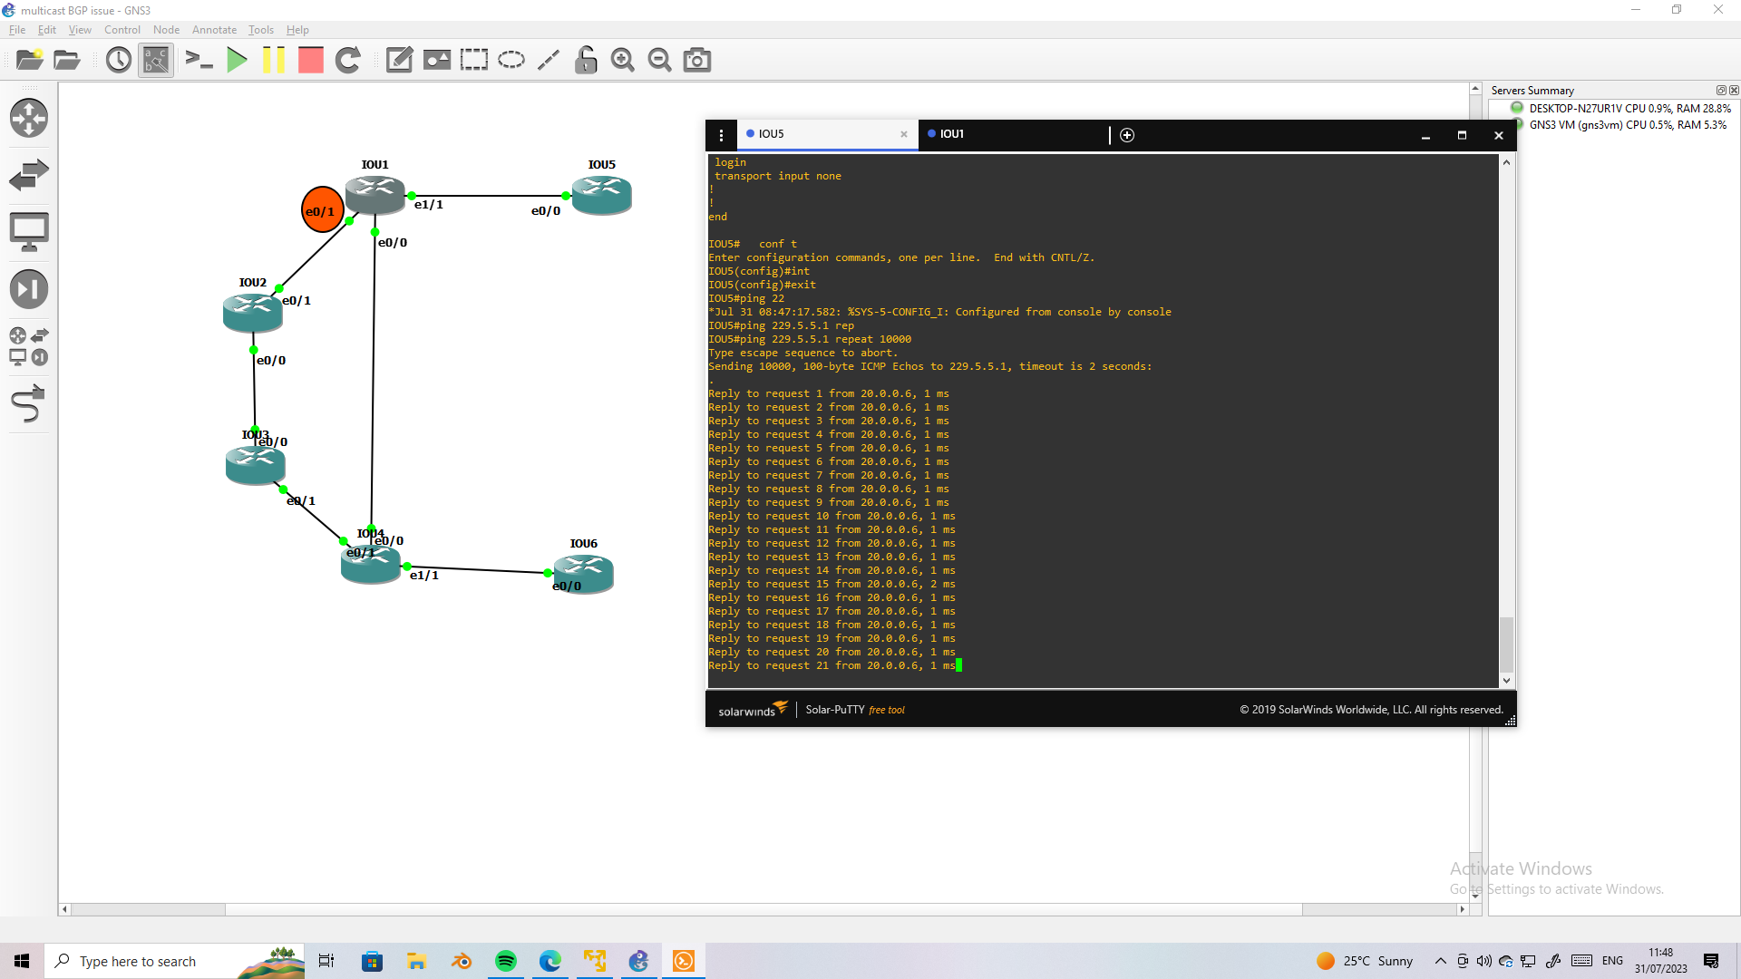
Task: Zoom in on the topology canvas
Action: (x=622, y=60)
